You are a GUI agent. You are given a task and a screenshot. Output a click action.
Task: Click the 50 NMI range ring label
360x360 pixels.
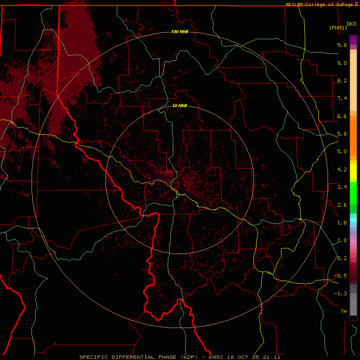coord(180,106)
